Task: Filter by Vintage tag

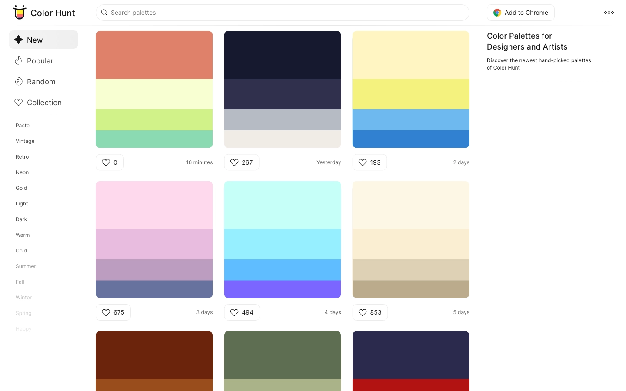Action: pos(25,141)
